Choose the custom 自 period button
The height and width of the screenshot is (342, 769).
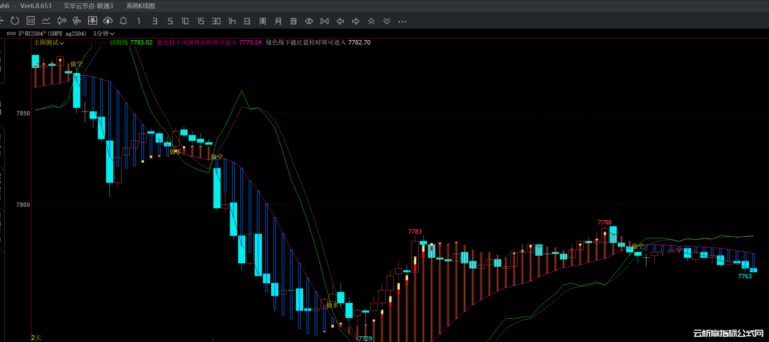[293, 21]
